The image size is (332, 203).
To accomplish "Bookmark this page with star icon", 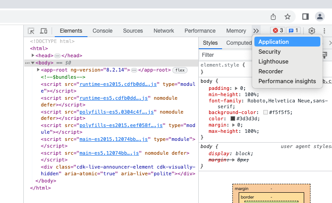I will 287,17.
